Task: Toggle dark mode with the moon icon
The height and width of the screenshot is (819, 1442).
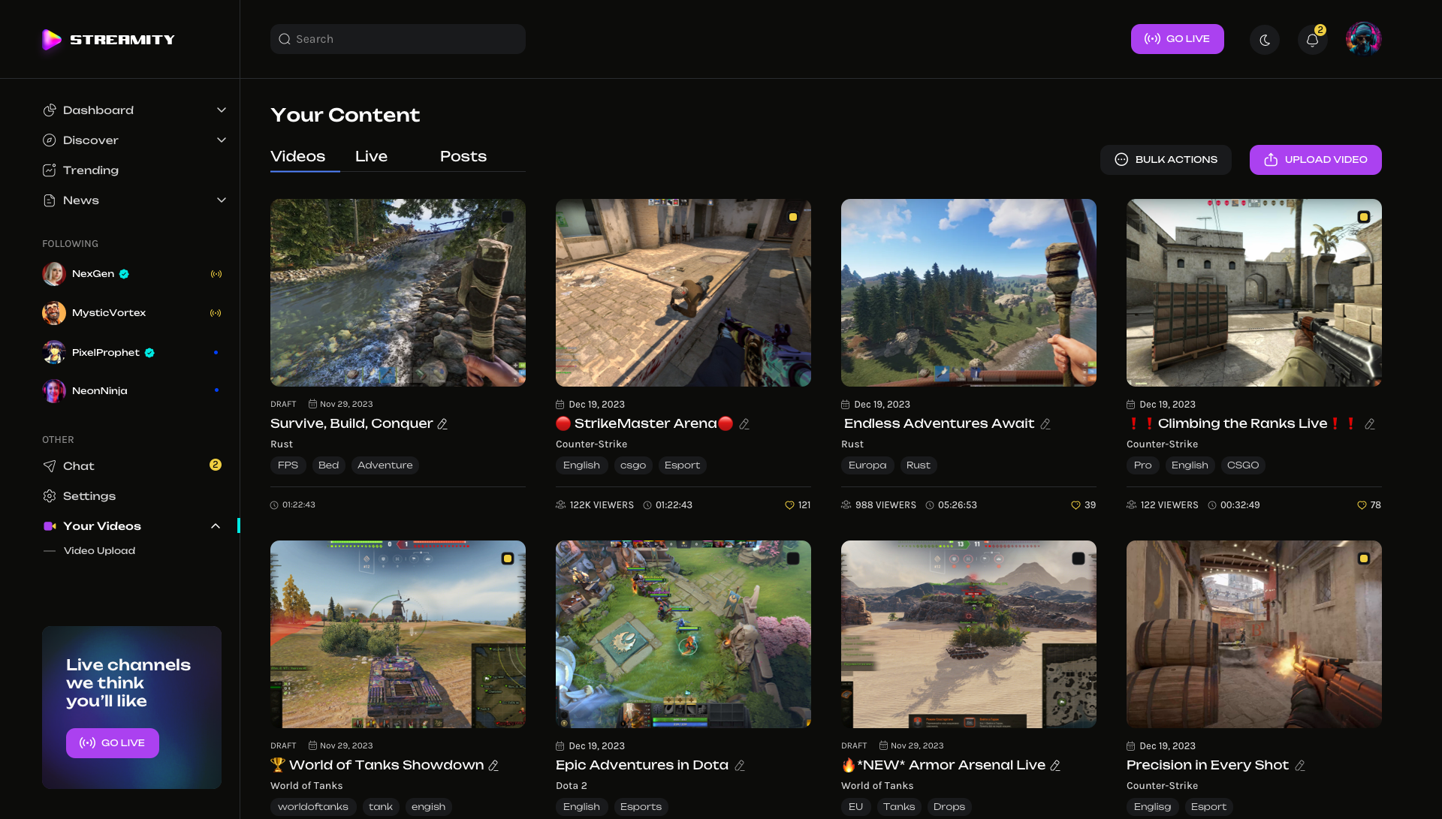Action: coord(1265,39)
